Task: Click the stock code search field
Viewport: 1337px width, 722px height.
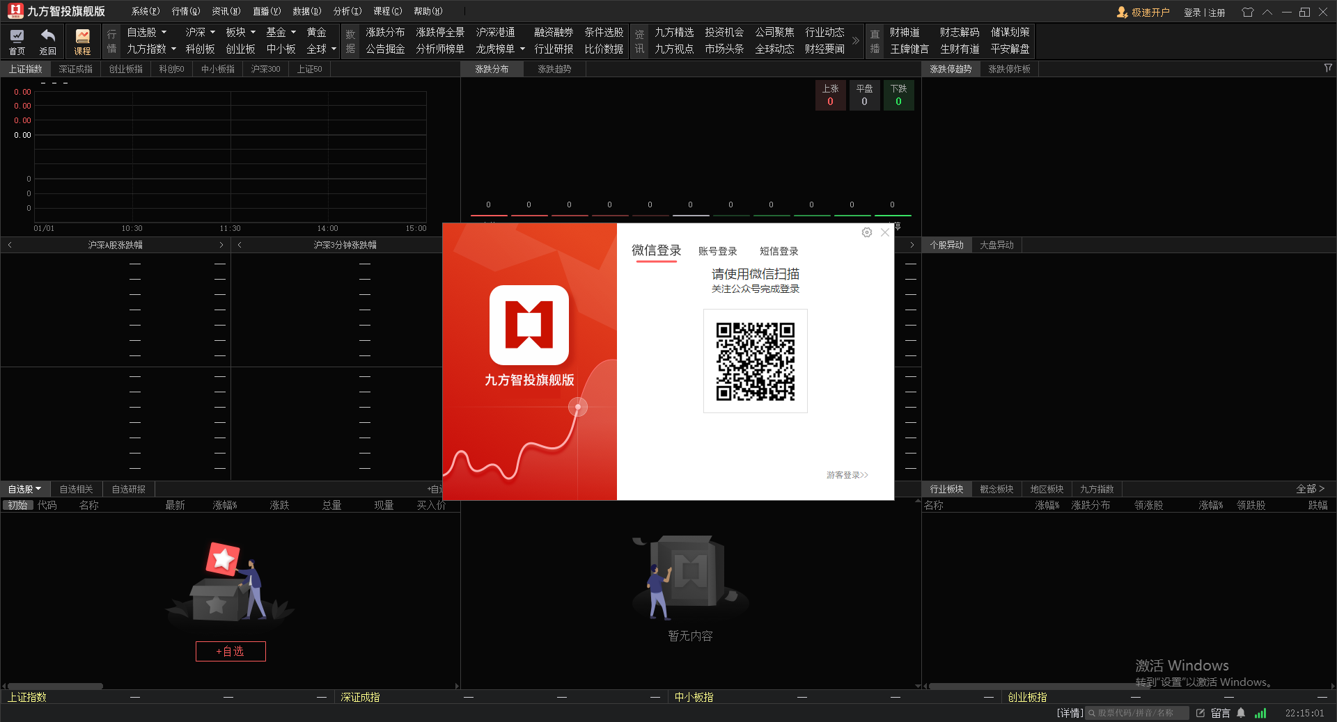Action: tap(1137, 713)
